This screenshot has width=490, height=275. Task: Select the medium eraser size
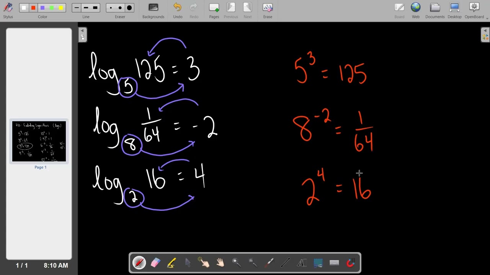[x=120, y=8]
